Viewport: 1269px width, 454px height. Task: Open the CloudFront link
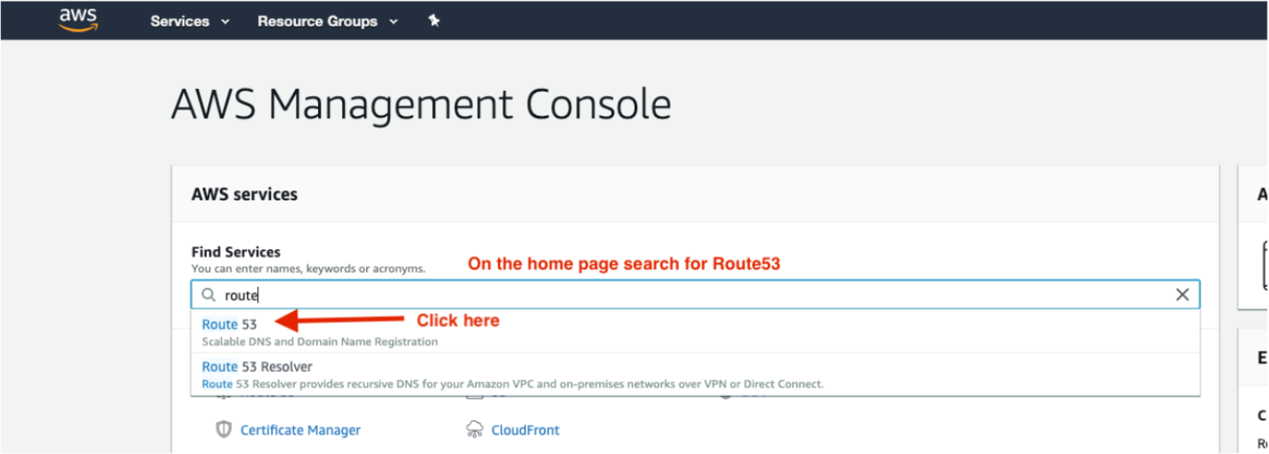pyautogui.click(x=525, y=430)
